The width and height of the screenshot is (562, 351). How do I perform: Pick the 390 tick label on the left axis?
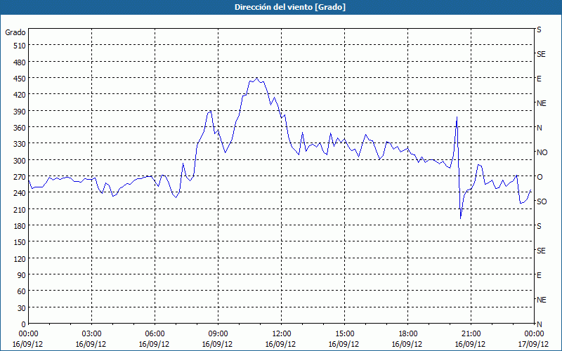coord(20,112)
